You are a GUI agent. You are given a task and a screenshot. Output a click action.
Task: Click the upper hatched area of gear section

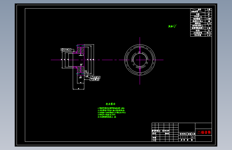click(x=81, y=50)
